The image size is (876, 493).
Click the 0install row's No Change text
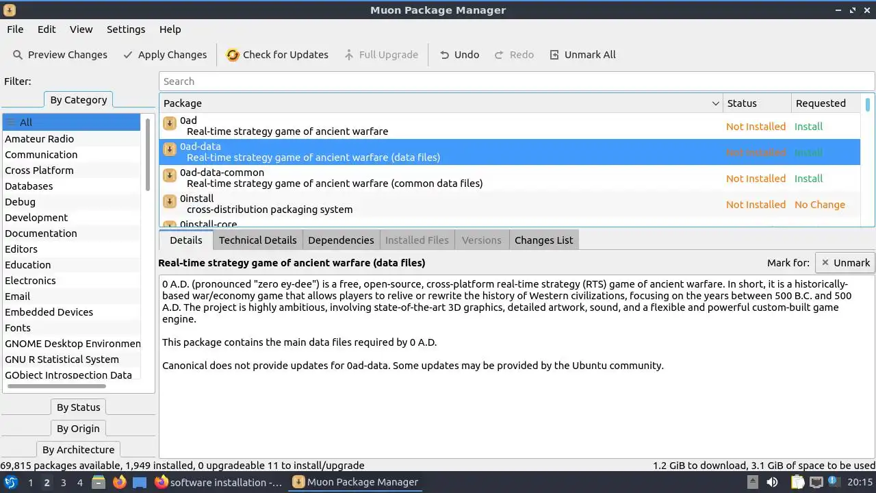pyautogui.click(x=820, y=205)
